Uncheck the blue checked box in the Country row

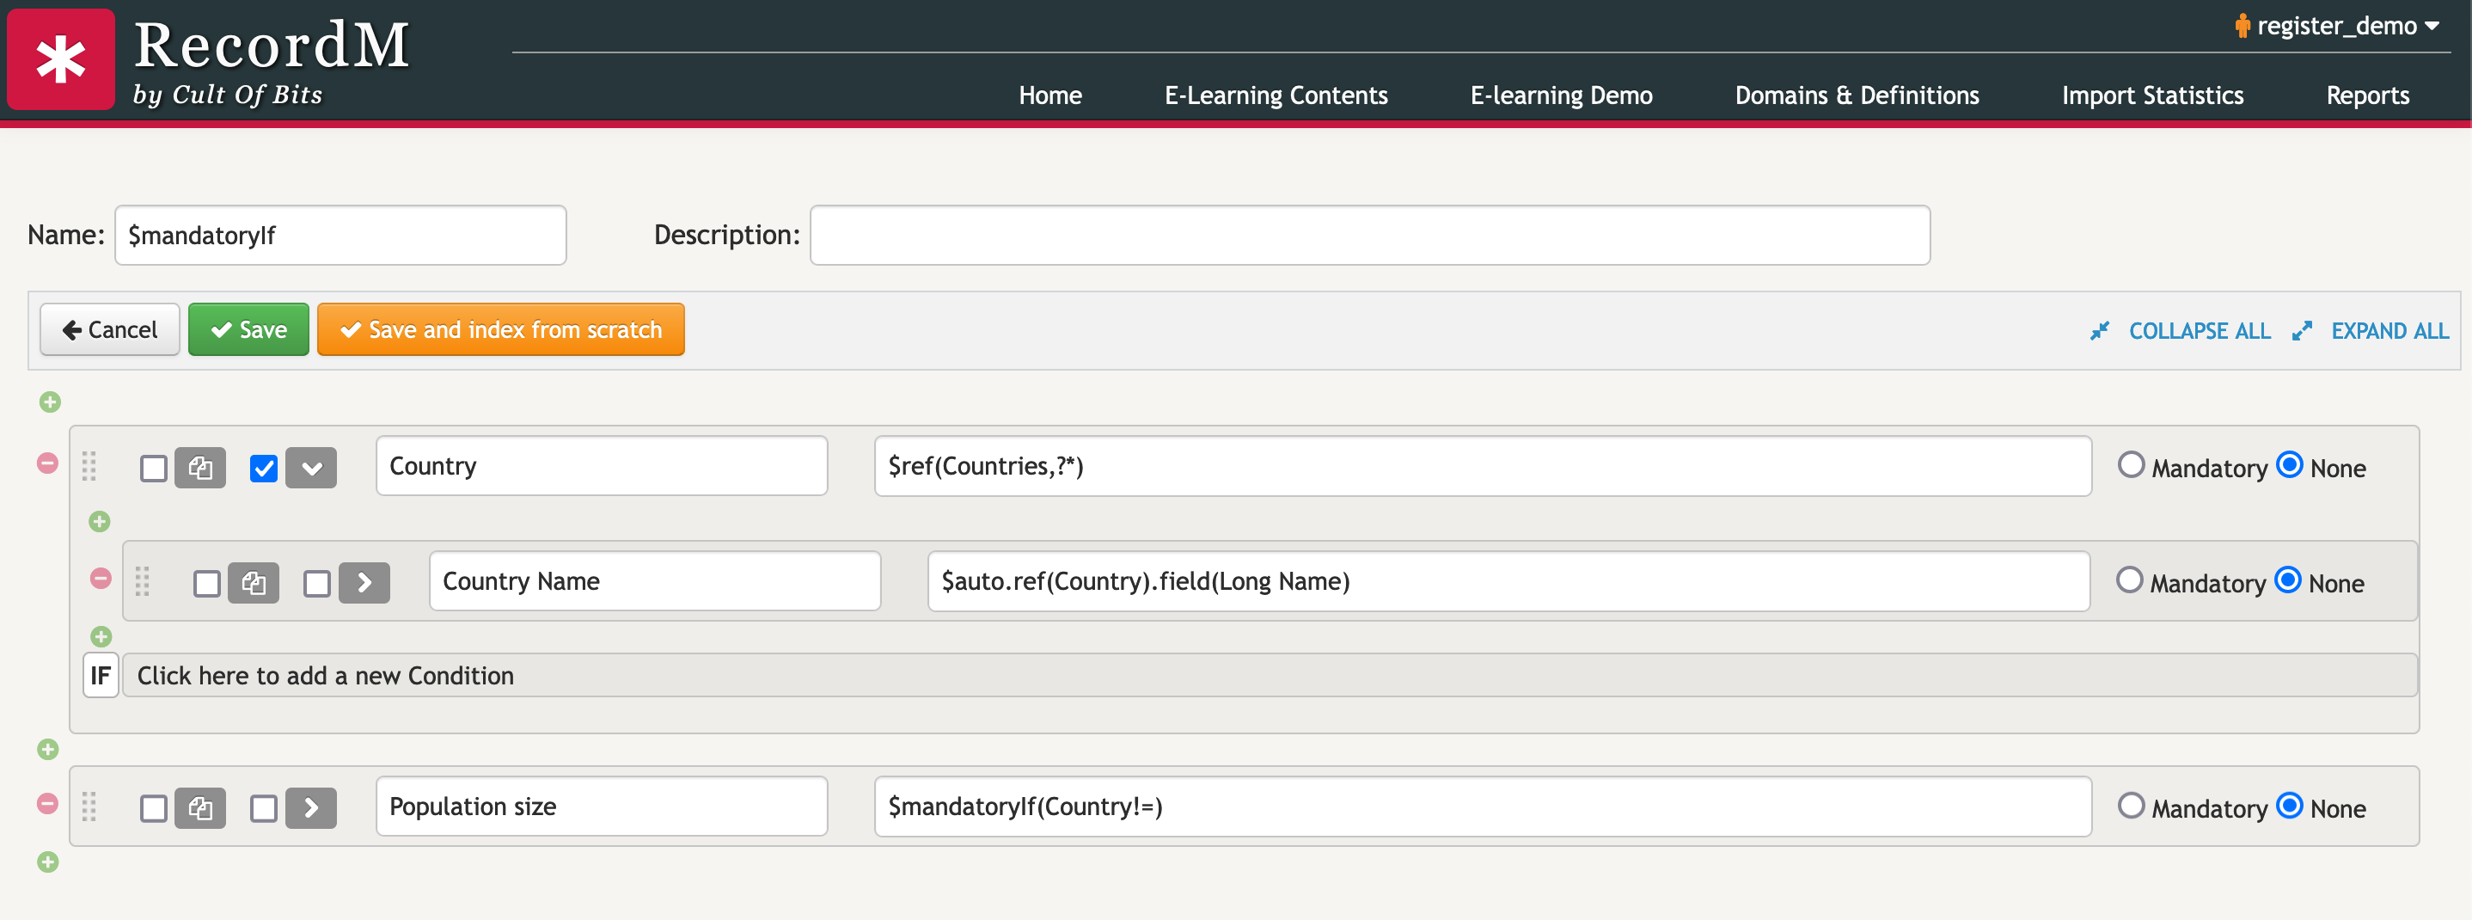click(263, 468)
